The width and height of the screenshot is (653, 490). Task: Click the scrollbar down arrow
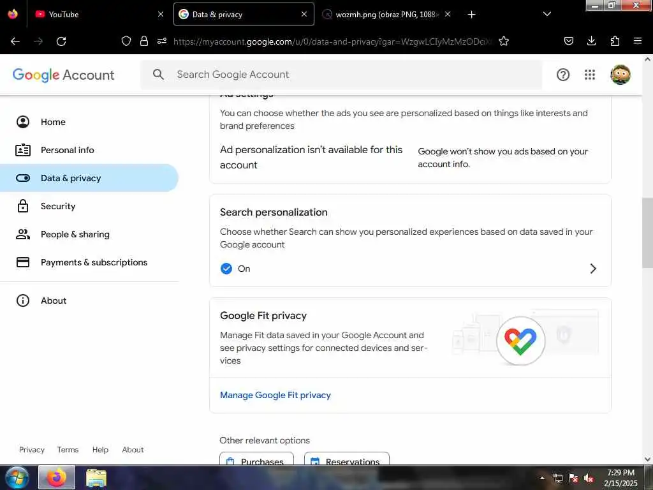click(647, 459)
